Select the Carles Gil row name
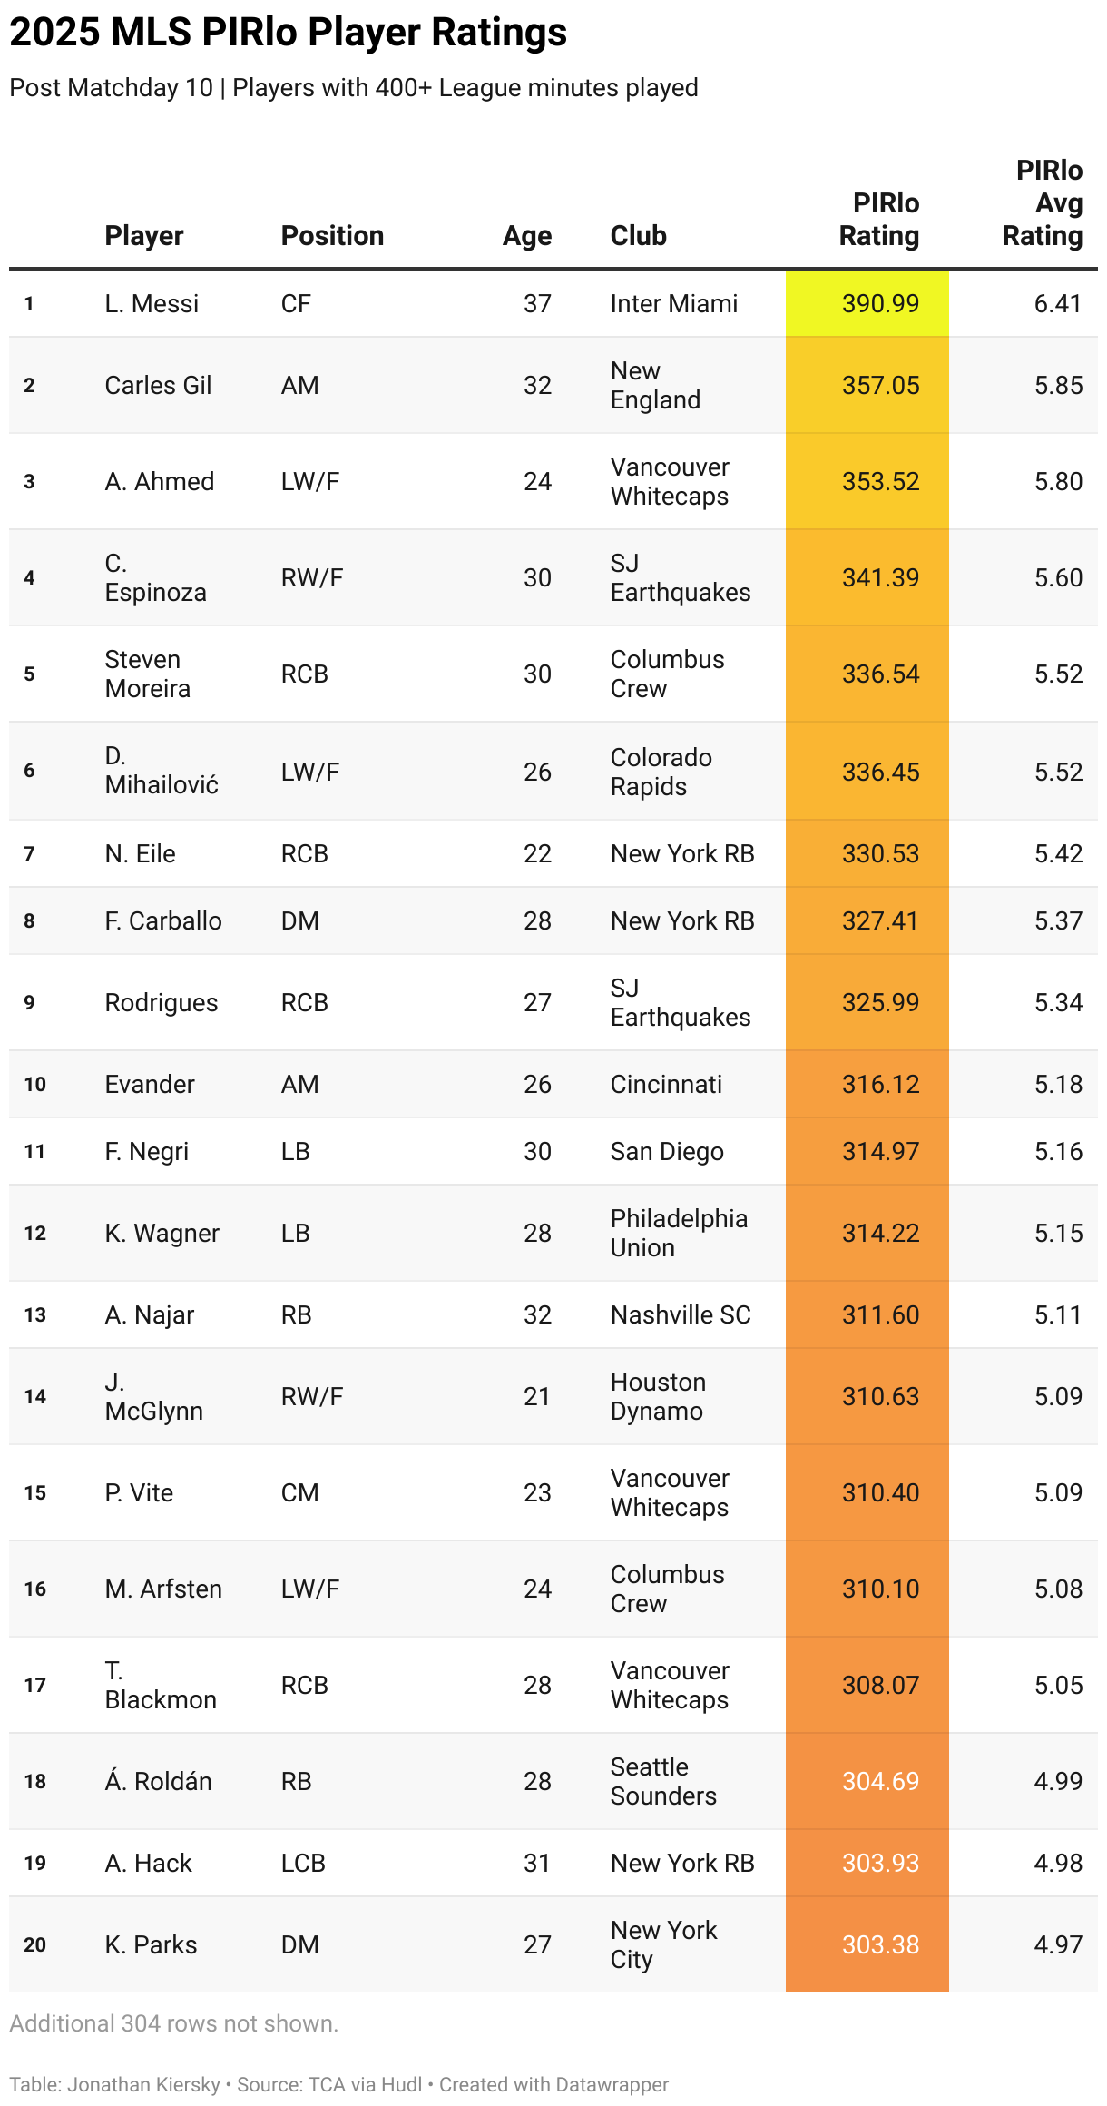Image resolution: width=1107 pixels, height=2106 pixels. click(x=158, y=385)
